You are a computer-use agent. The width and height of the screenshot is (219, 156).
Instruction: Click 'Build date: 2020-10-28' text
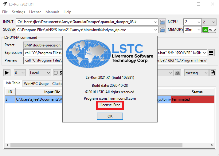tap(110, 86)
